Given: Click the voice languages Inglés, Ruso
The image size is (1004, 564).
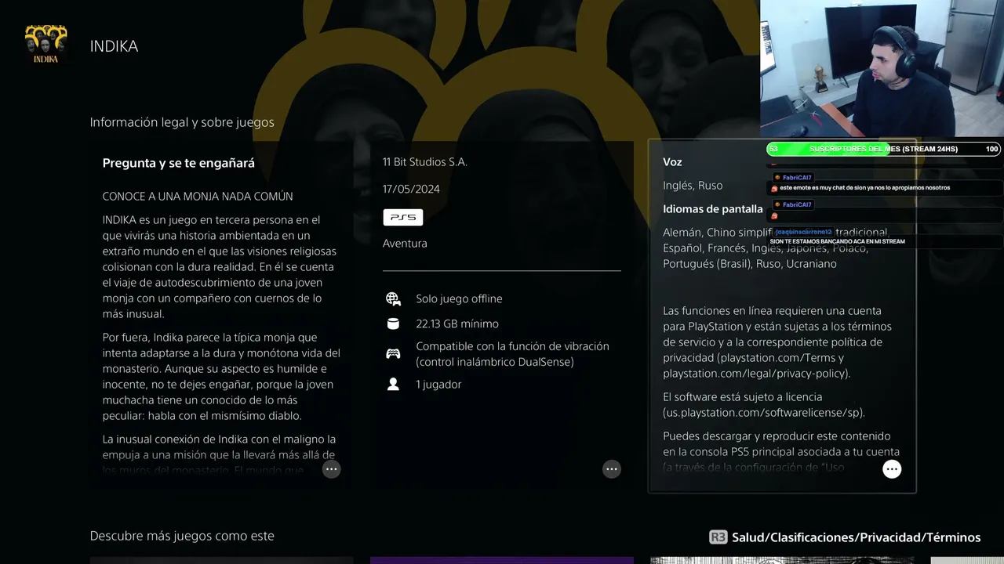Looking at the screenshot, I should [x=693, y=186].
